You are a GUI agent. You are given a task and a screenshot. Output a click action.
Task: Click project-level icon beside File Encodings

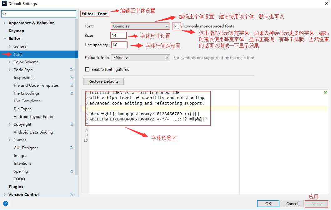[x=71, y=93]
